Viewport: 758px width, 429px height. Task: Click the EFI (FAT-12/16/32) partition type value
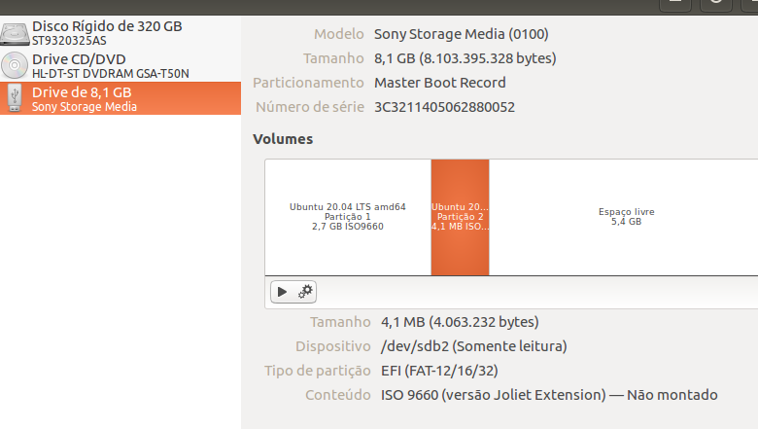[x=439, y=371]
